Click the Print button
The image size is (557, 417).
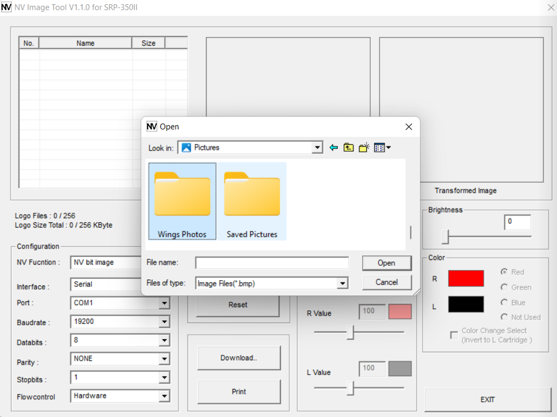tap(238, 391)
